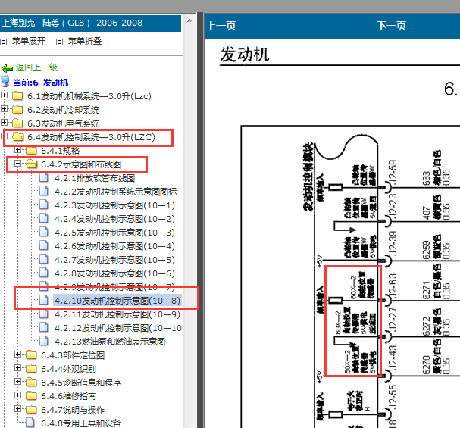
Task: Open 4.2.12发动机控制示意图(10-10 page
Action: (x=118, y=328)
